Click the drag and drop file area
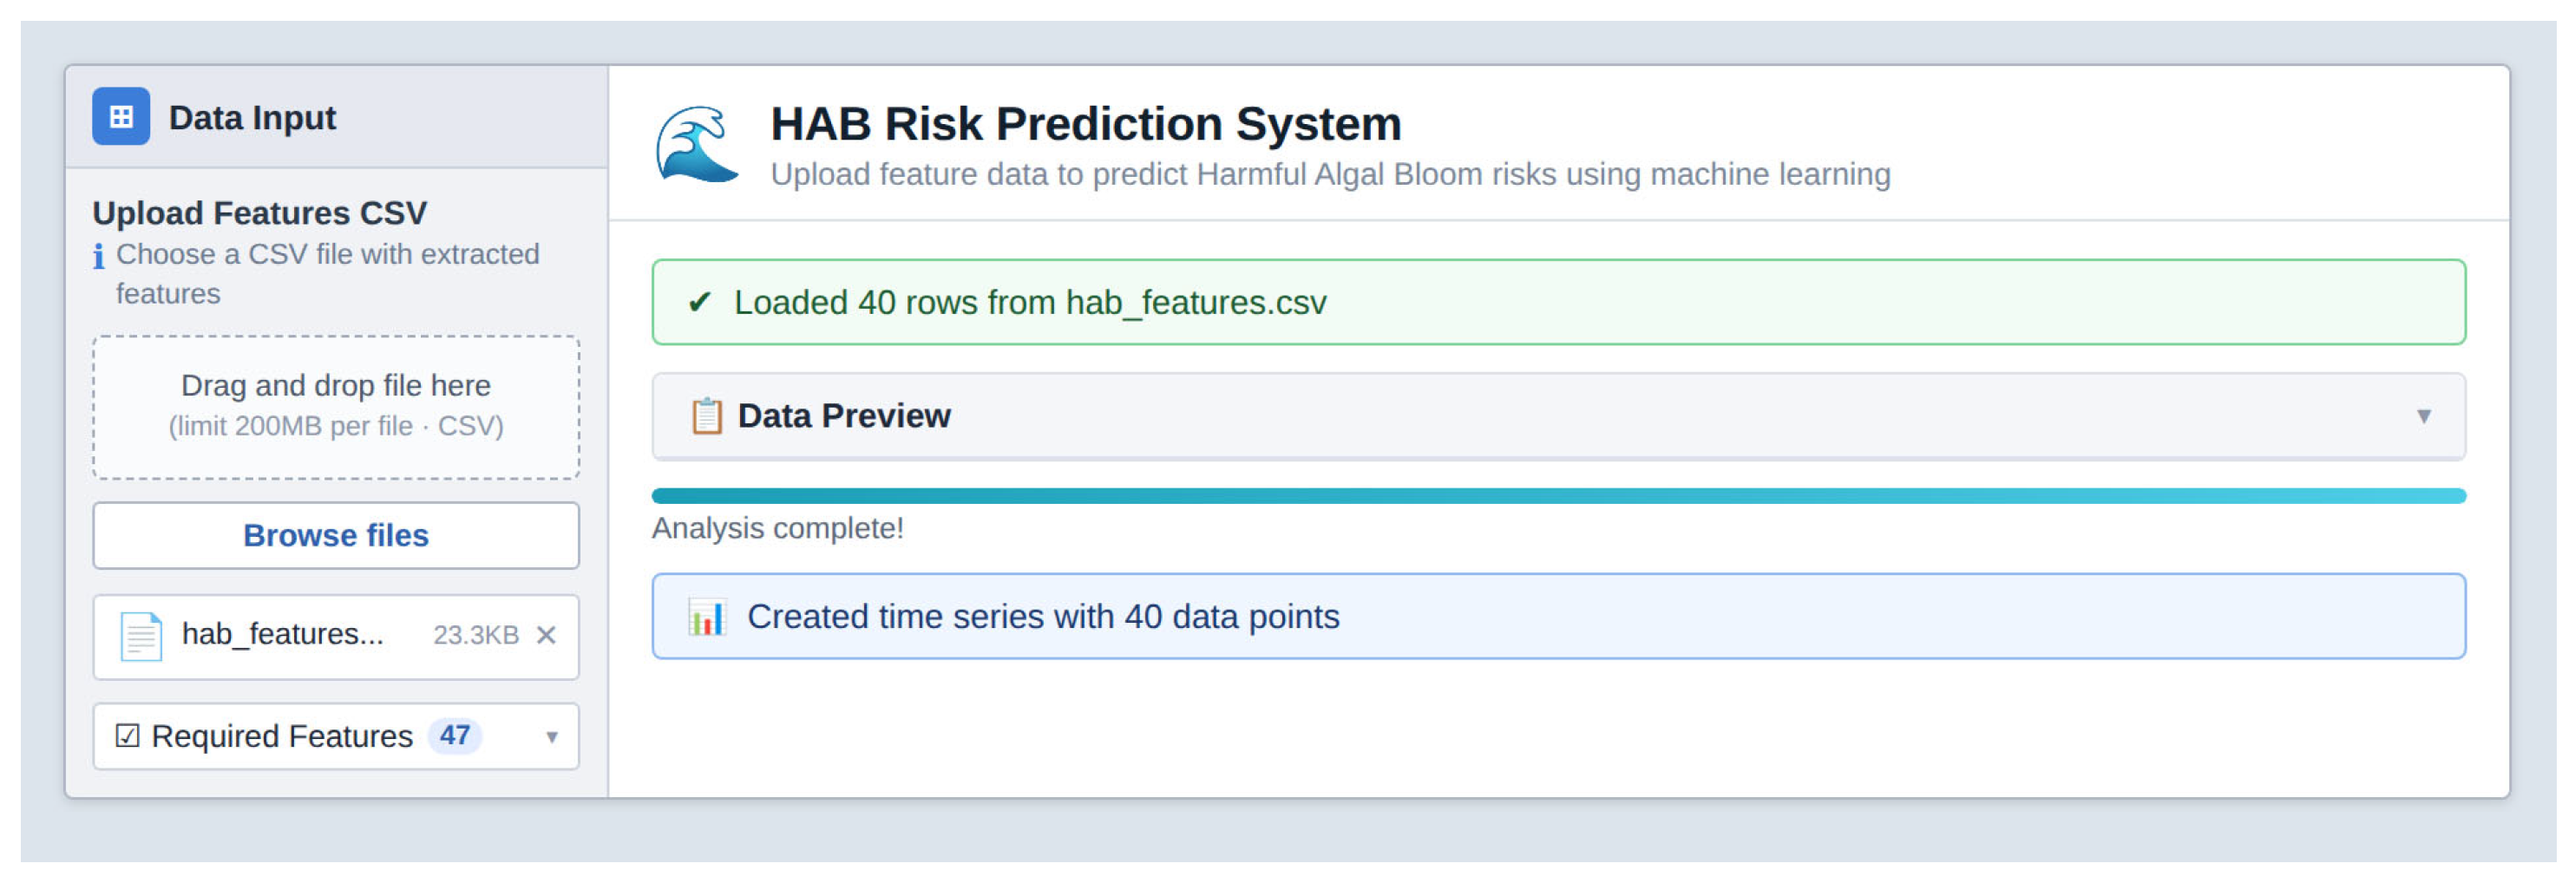 [336, 407]
